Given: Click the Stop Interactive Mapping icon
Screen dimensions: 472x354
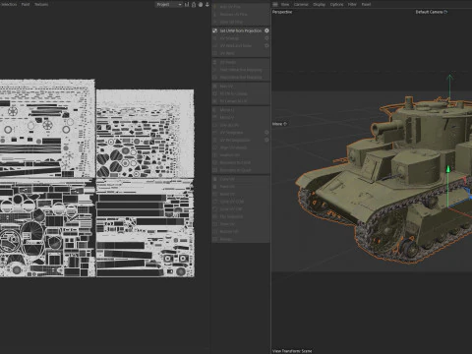Looking at the screenshot, I should click(215, 78).
